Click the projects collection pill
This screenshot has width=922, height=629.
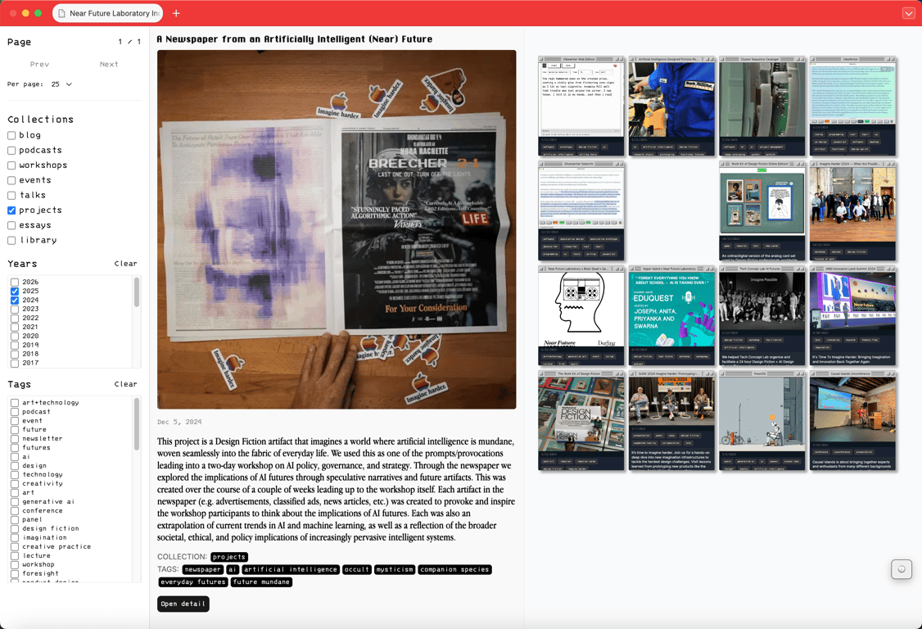click(x=229, y=557)
